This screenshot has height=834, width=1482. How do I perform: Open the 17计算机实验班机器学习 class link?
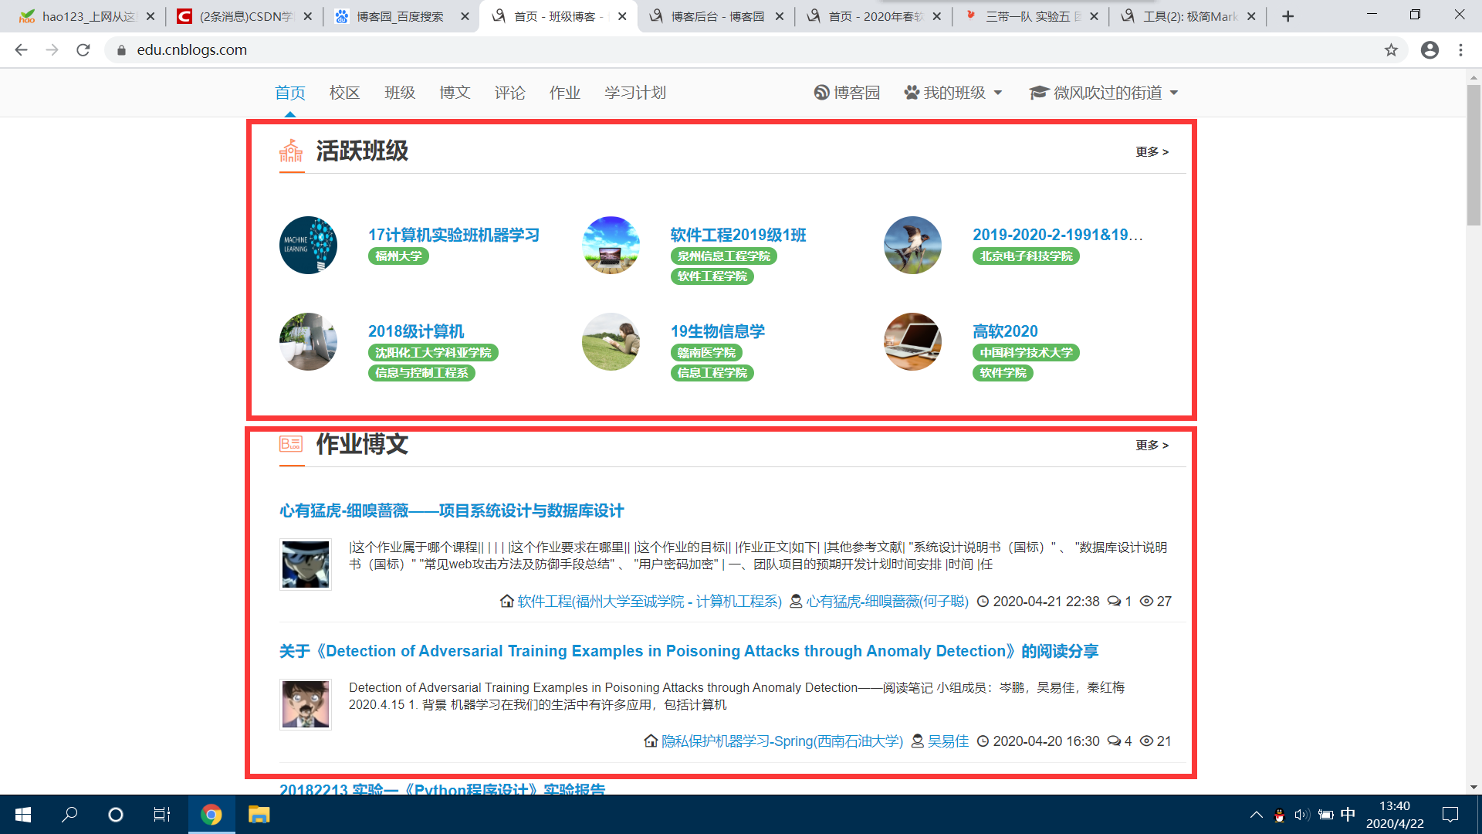[453, 235]
